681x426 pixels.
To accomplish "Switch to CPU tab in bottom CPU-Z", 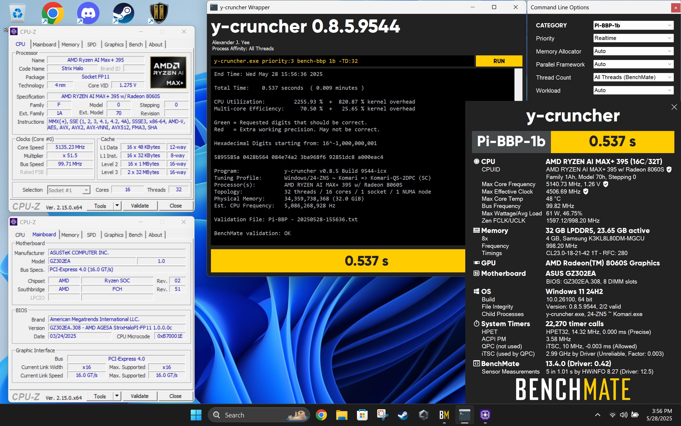I will [x=20, y=235].
